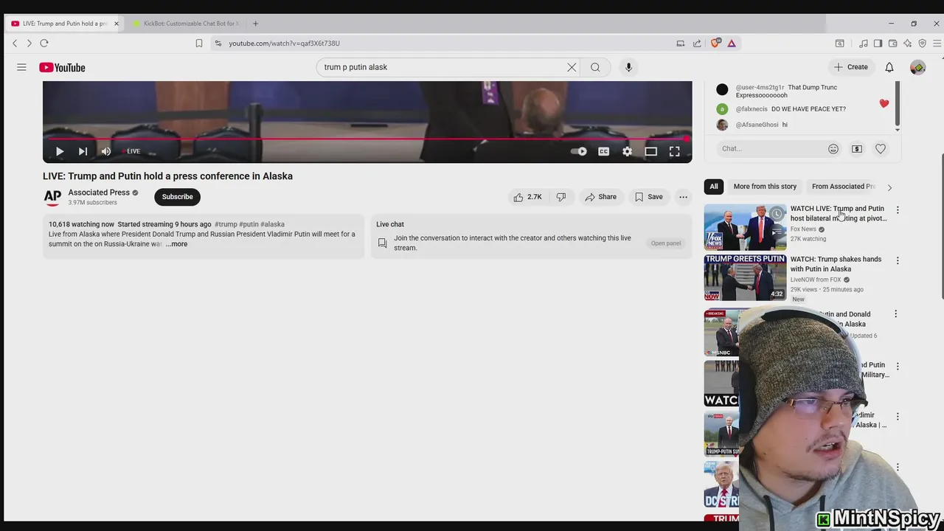944x531 pixels.
Task: Toggle autoplay switch in player
Action: pos(579,151)
